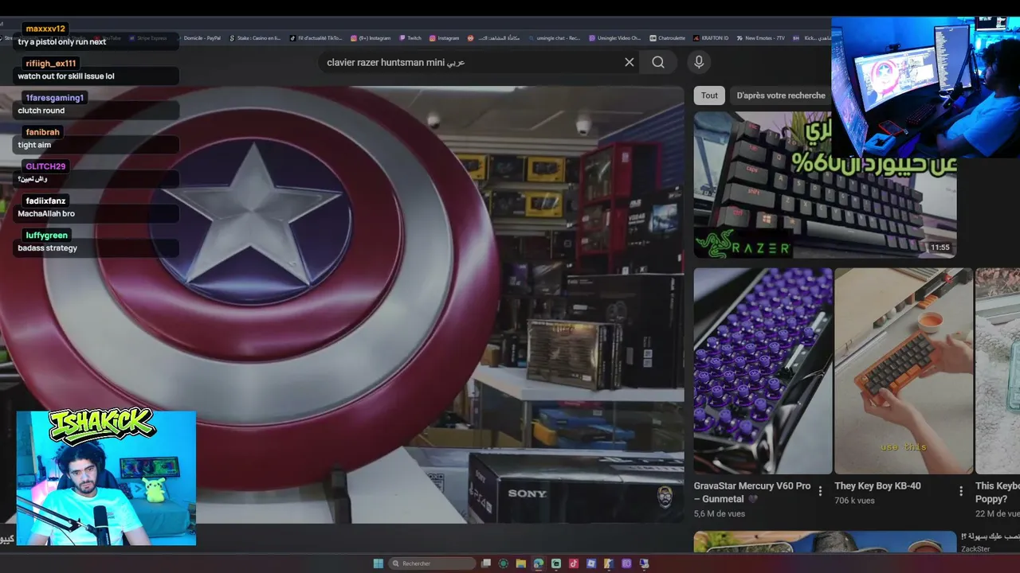This screenshot has width=1020, height=573.
Task: Open the Twitch bookmark
Action: 410,37
